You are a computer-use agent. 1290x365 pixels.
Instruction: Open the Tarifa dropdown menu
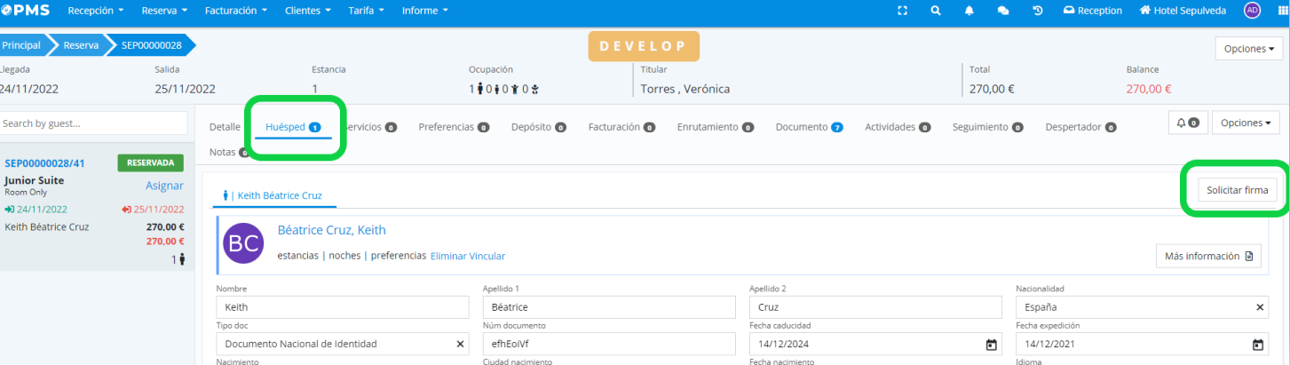point(364,11)
